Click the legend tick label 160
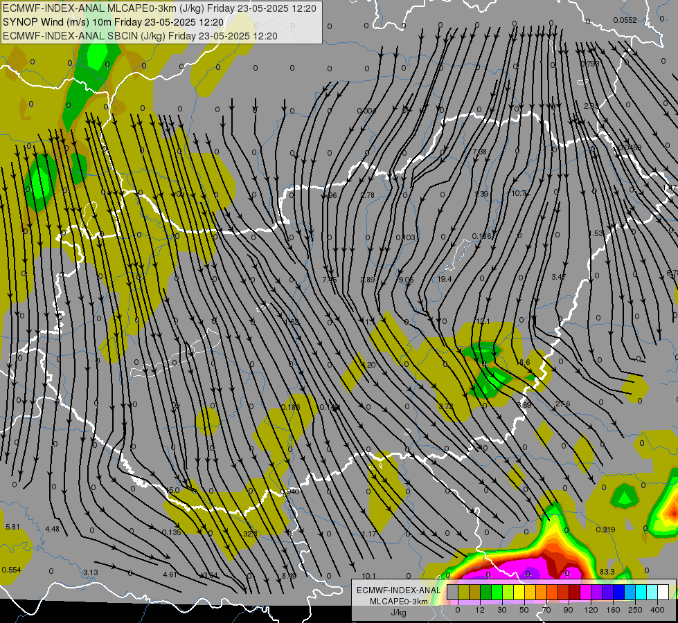Viewport: 678px width, 623px height. pyautogui.click(x=613, y=610)
